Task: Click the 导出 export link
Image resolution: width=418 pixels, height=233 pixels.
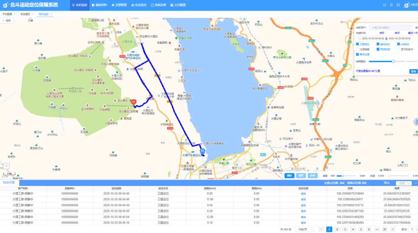Action: [x=387, y=183]
